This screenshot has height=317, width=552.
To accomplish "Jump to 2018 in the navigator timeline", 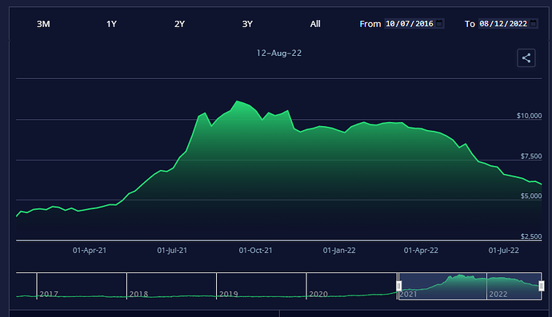I will [138, 294].
